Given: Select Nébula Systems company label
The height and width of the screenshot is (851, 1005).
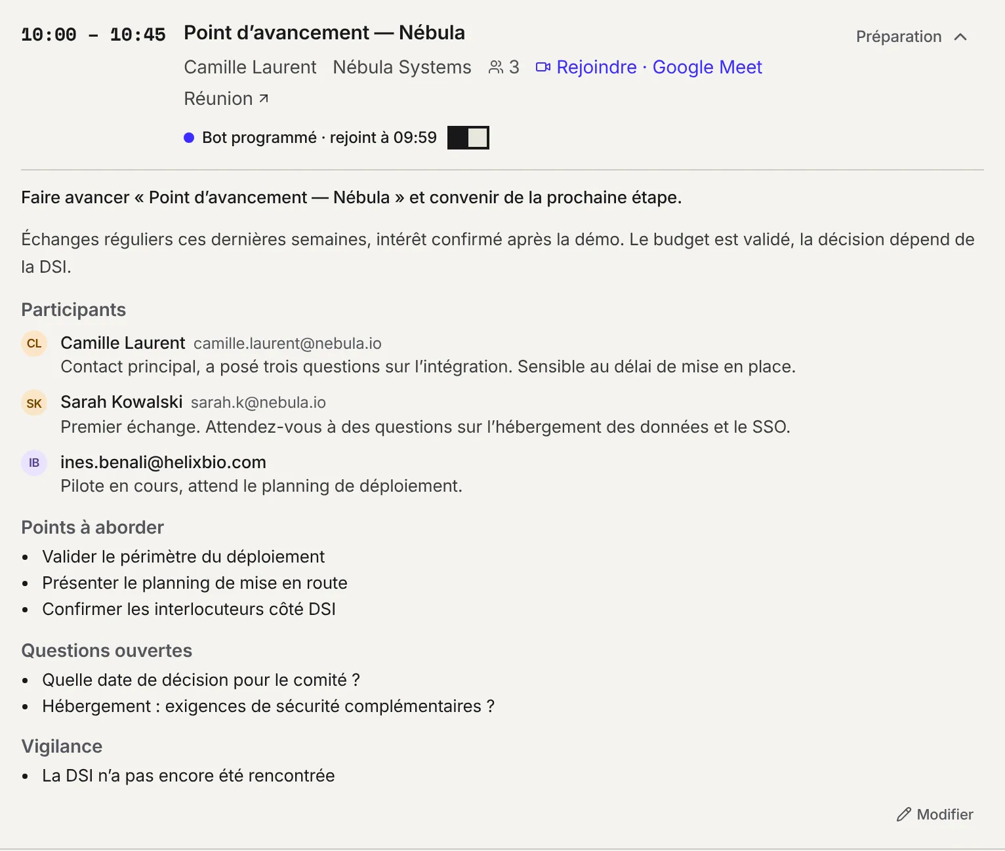Looking at the screenshot, I should tap(402, 67).
